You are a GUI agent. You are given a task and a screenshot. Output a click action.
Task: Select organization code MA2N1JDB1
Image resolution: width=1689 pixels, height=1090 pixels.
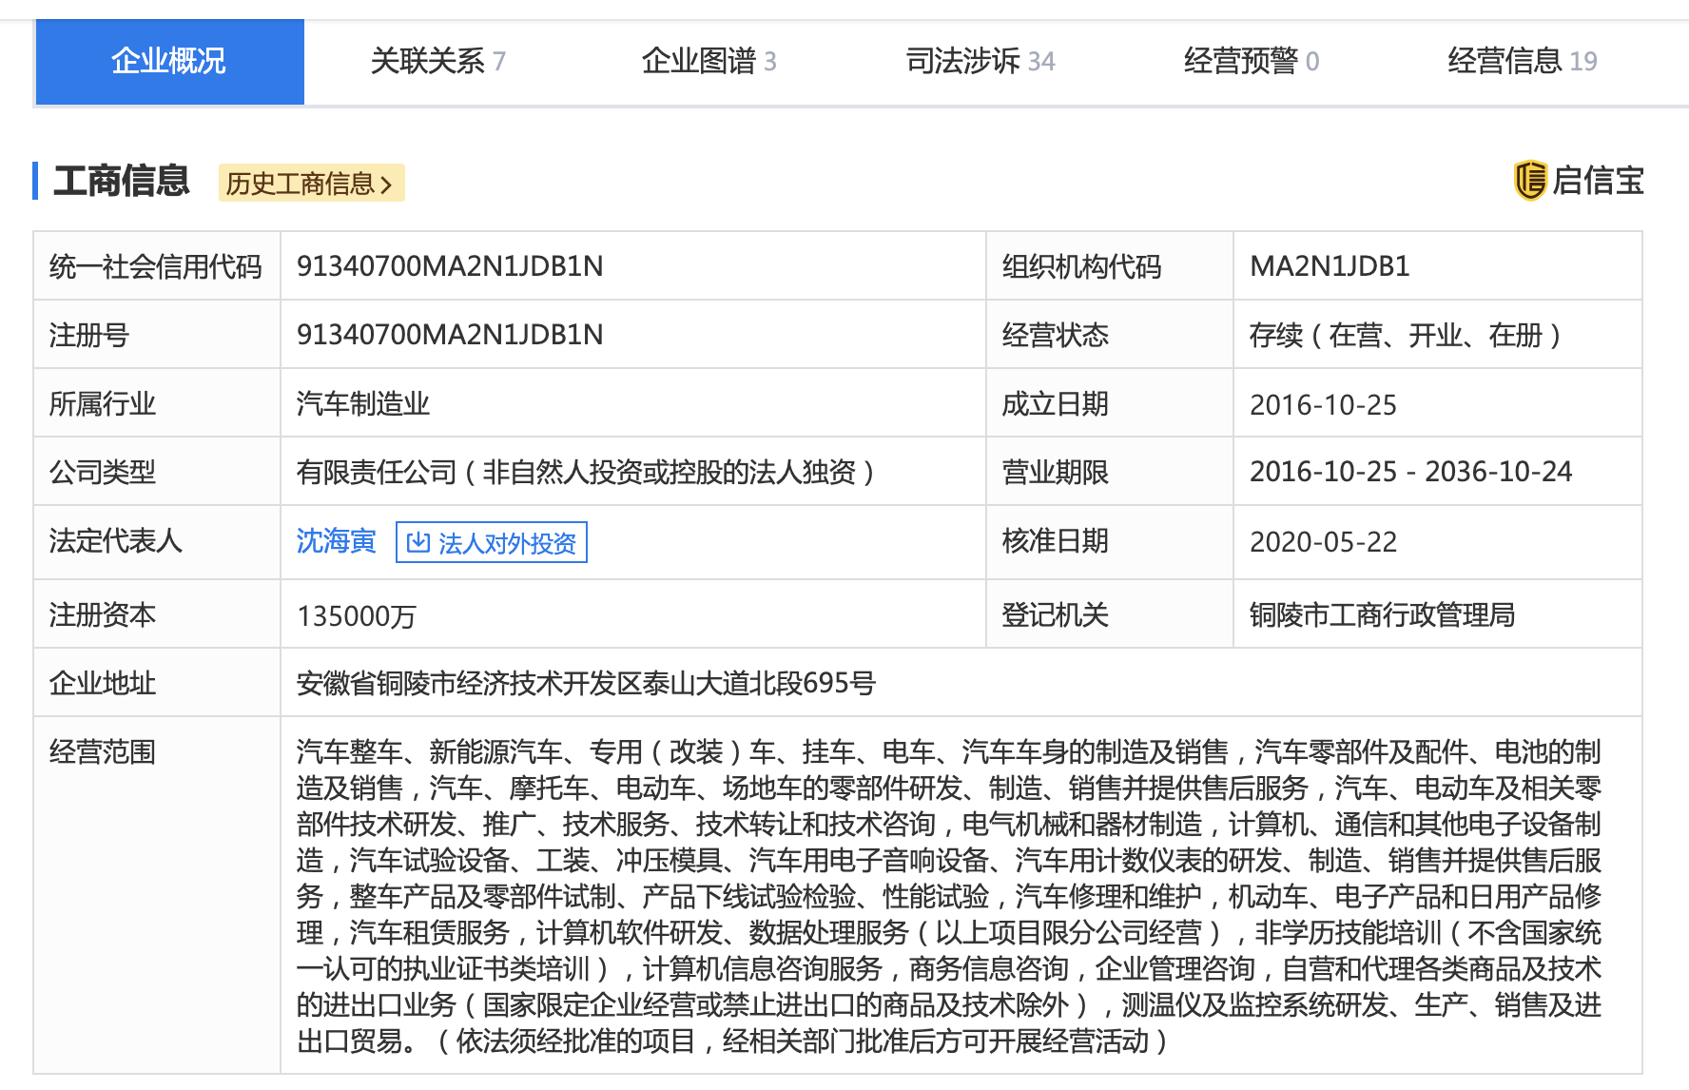tap(1330, 266)
